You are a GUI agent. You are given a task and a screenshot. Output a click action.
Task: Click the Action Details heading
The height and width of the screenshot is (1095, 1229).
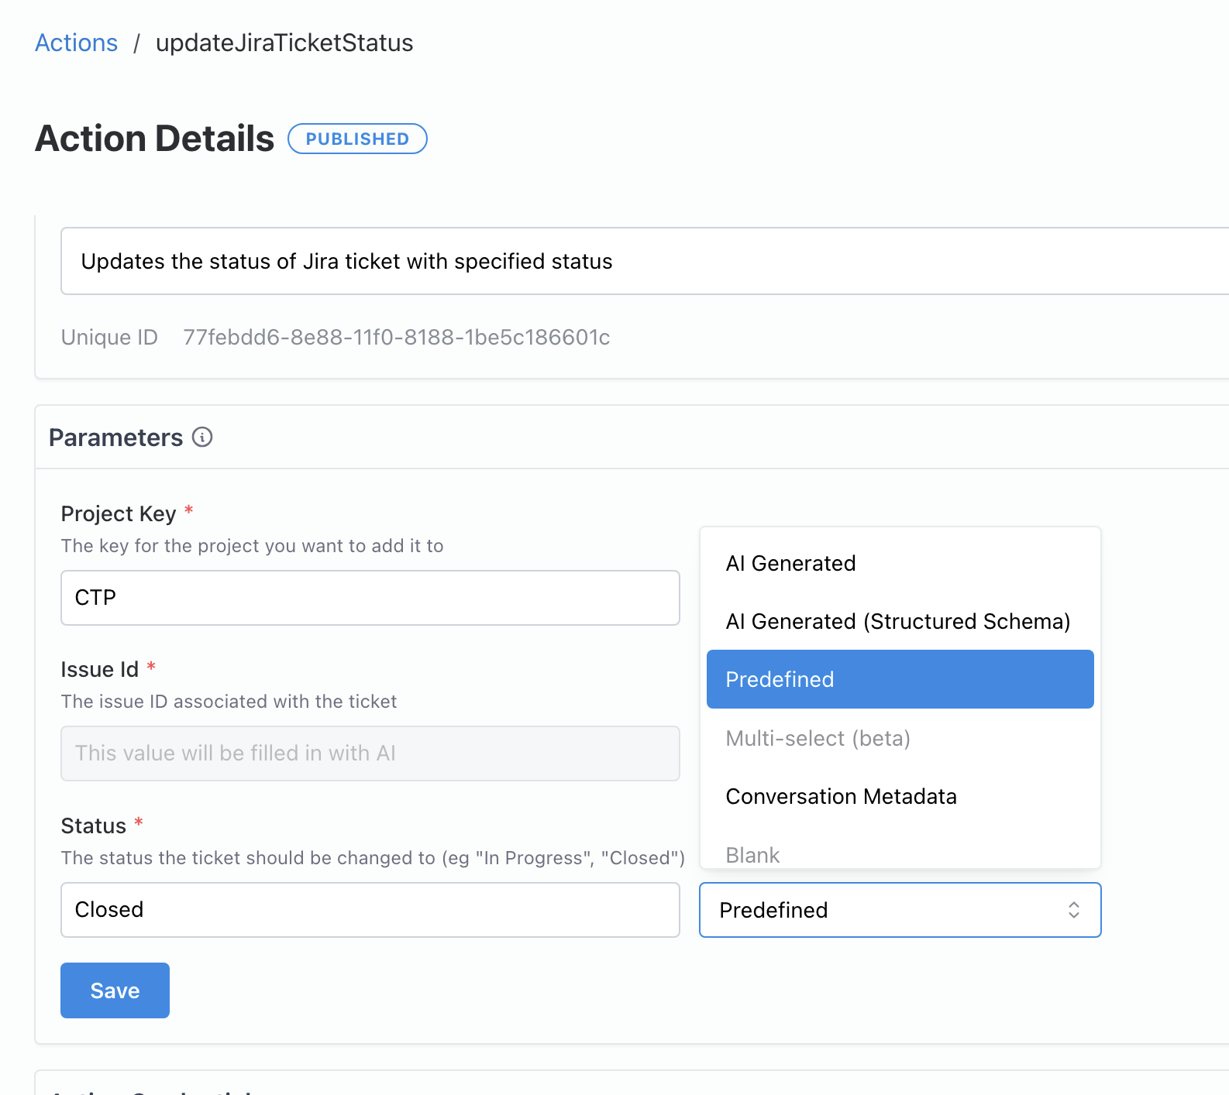[154, 139]
